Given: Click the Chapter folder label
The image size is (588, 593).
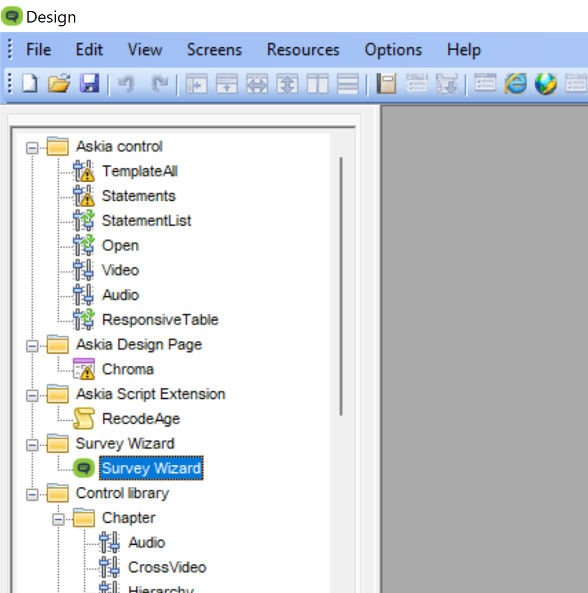Looking at the screenshot, I should tap(129, 518).
